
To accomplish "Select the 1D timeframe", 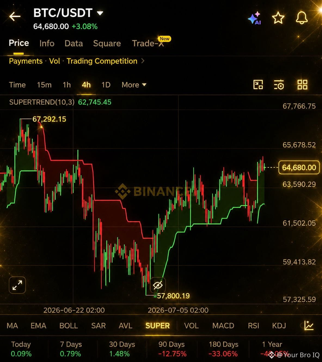I will point(106,85).
